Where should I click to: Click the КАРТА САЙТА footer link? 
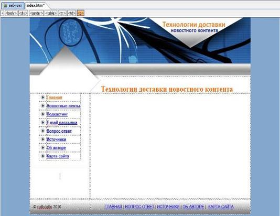coord(221,207)
